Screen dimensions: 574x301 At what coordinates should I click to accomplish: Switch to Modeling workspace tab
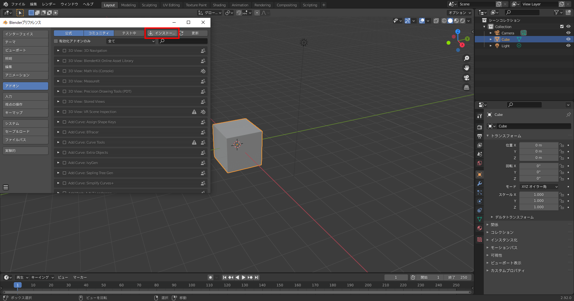tap(128, 5)
